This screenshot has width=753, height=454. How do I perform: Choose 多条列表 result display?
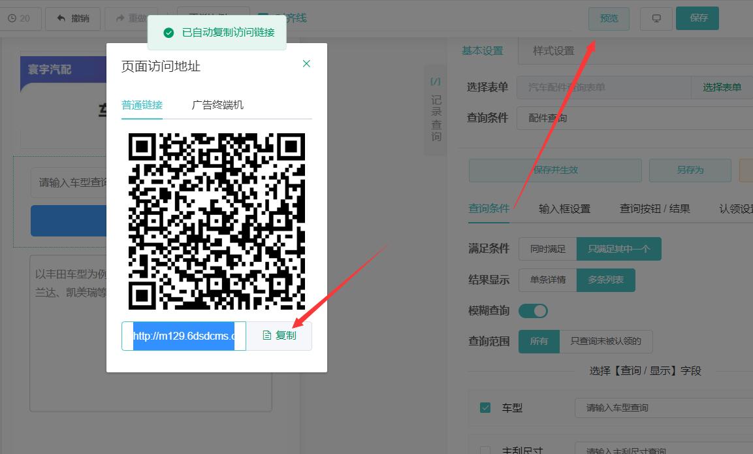tap(605, 280)
